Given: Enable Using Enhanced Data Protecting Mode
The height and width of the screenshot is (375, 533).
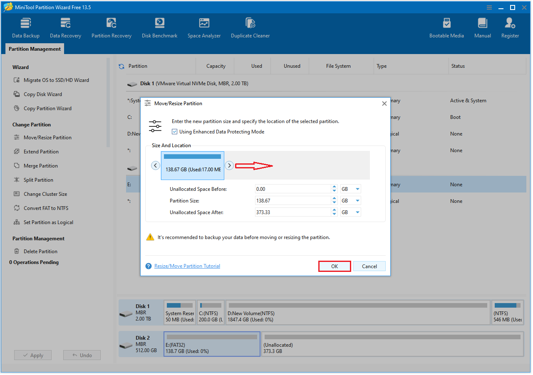Looking at the screenshot, I should tap(174, 131).
